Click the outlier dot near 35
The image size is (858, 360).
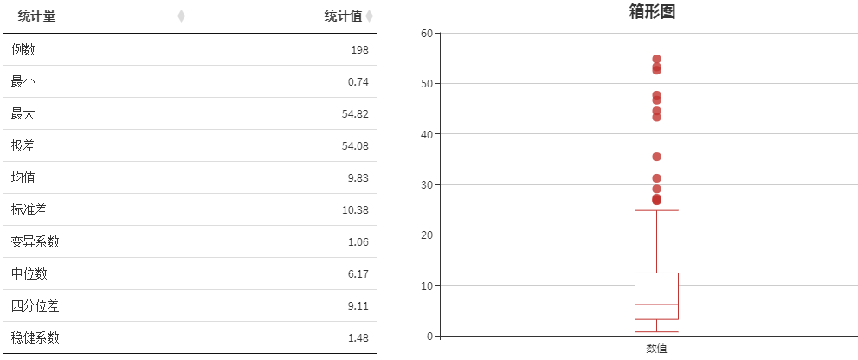(x=656, y=157)
